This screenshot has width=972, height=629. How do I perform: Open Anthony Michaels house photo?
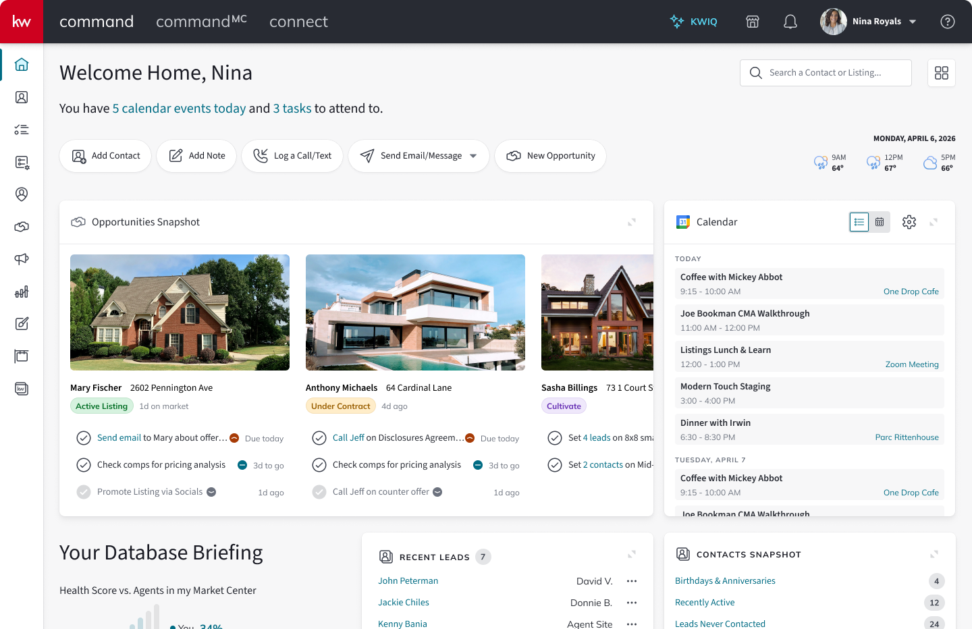pos(415,312)
